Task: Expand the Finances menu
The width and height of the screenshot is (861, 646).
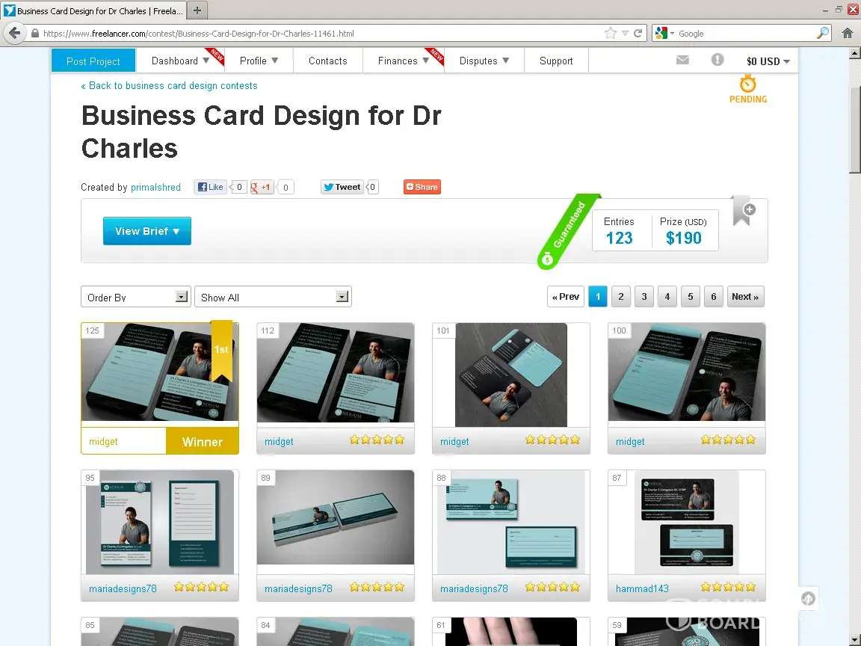Action: 403,61
